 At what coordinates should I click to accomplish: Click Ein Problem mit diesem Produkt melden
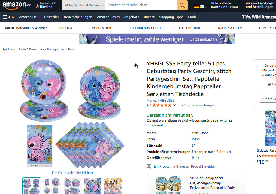pos(185,166)
